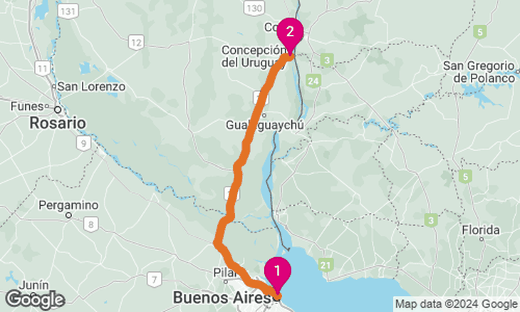520x312 pixels.
Task: Click the green route 24 shield
Action: pos(313,81)
